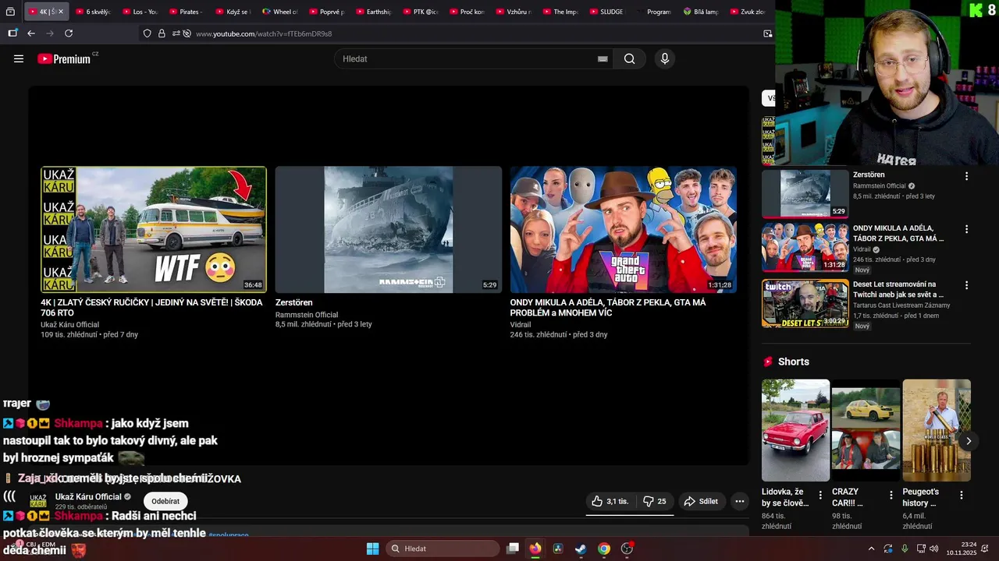The image size is (999, 561).
Task: Open options menu for sidebar ONDY MIKULA video
Action: click(966, 229)
